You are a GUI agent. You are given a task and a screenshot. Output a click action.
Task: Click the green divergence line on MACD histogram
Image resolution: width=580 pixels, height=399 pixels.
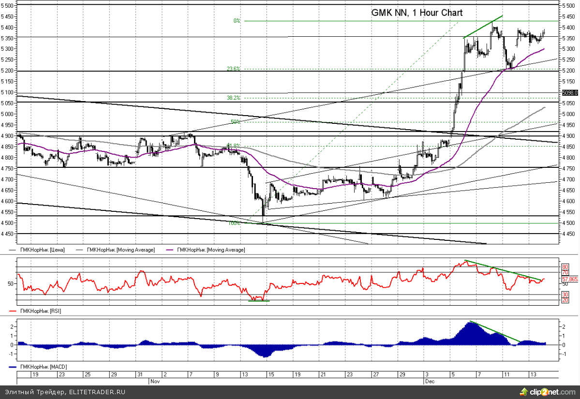tap(496, 332)
